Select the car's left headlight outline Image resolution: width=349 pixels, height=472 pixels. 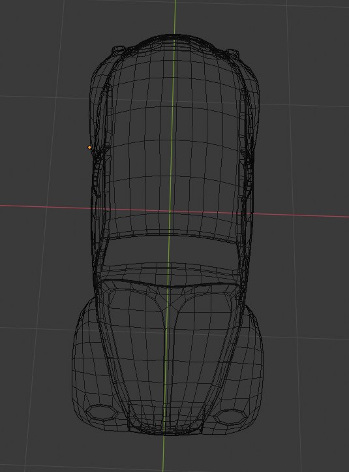click(x=101, y=413)
